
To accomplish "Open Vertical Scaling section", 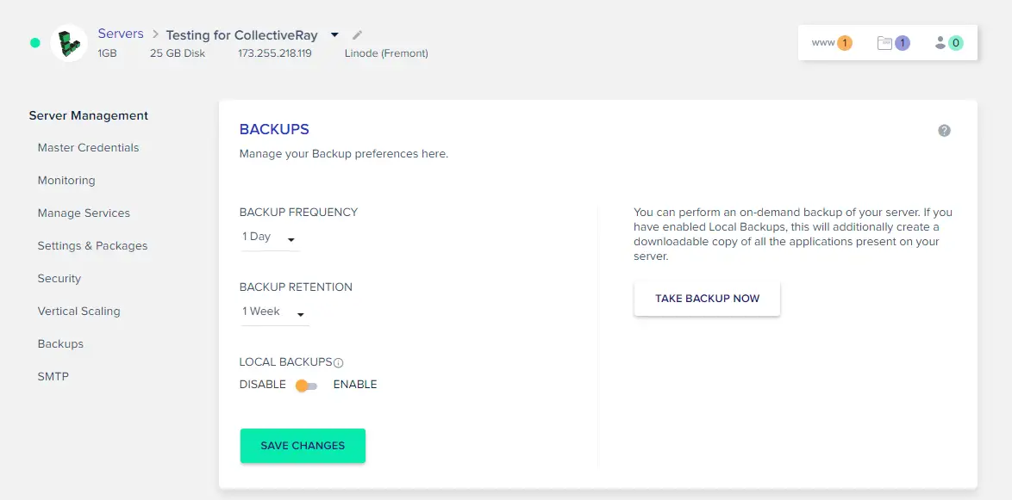I will click(78, 312).
